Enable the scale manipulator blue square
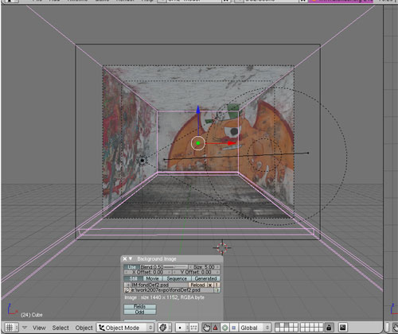 click(x=233, y=328)
